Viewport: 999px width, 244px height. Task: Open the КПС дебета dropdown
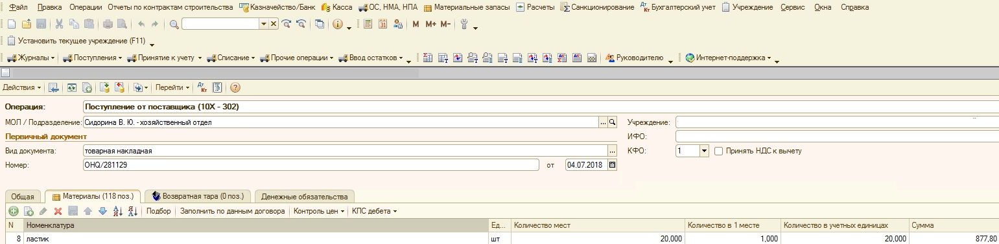click(374, 211)
